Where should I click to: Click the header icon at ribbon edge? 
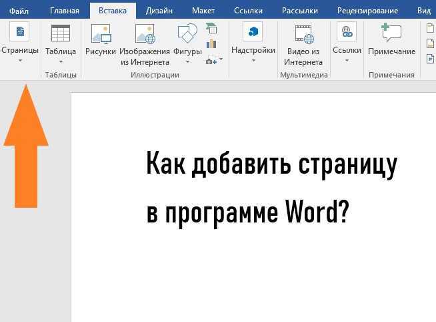point(431,28)
